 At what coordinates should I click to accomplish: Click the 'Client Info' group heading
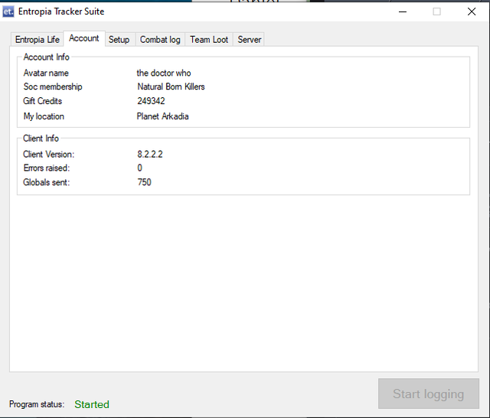pos(41,138)
